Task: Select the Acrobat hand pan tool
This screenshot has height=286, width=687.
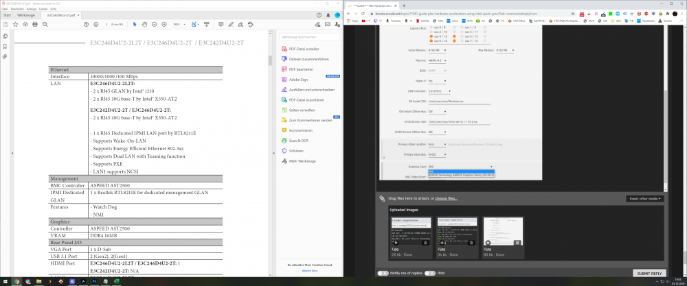Action: [144, 25]
